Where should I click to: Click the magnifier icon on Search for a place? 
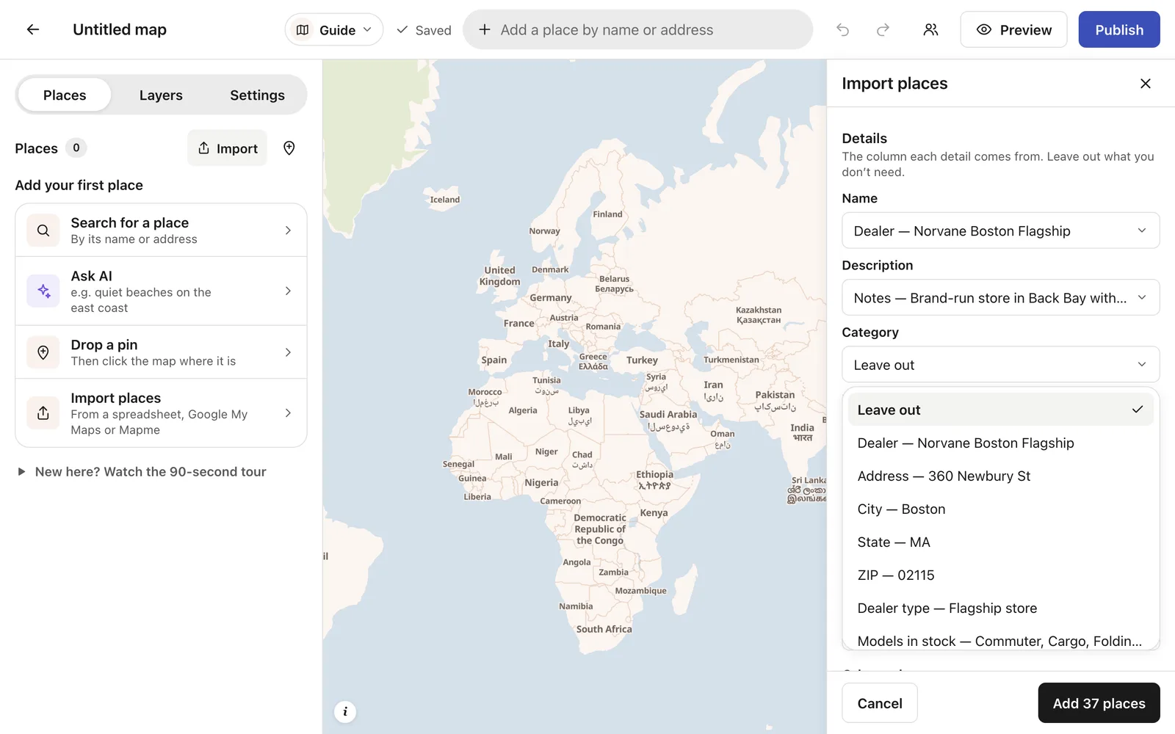click(43, 230)
